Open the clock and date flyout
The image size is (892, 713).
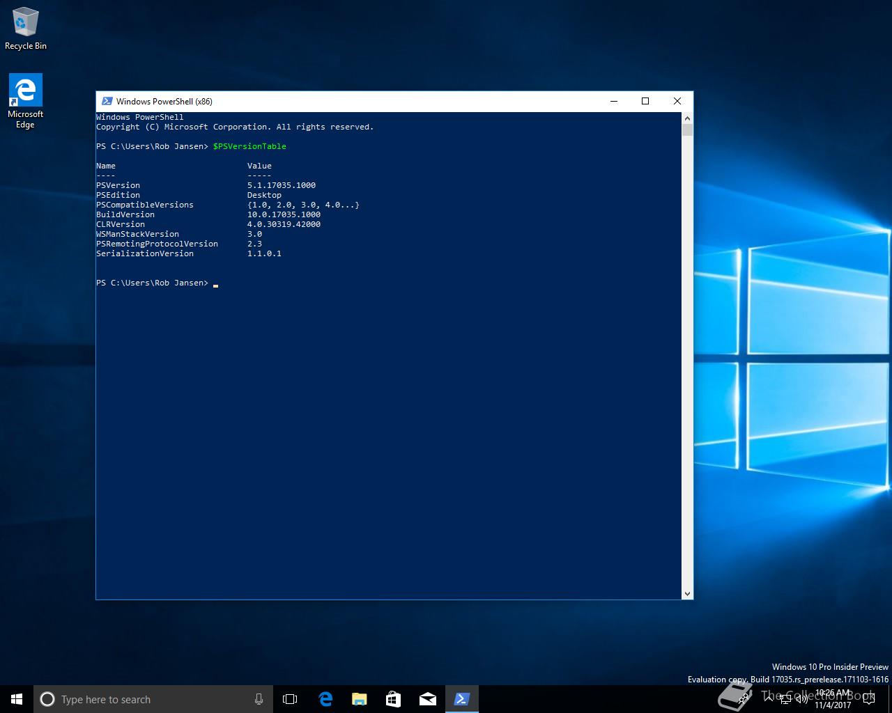point(833,699)
